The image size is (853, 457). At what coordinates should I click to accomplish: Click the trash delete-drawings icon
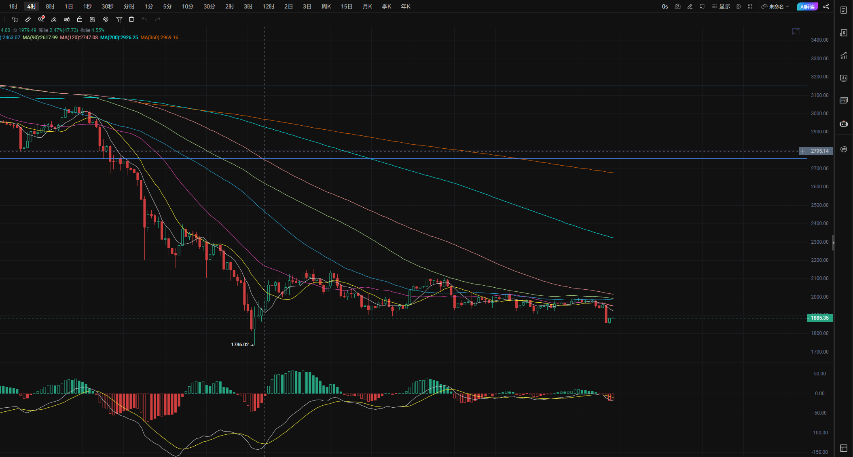click(x=131, y=19)
